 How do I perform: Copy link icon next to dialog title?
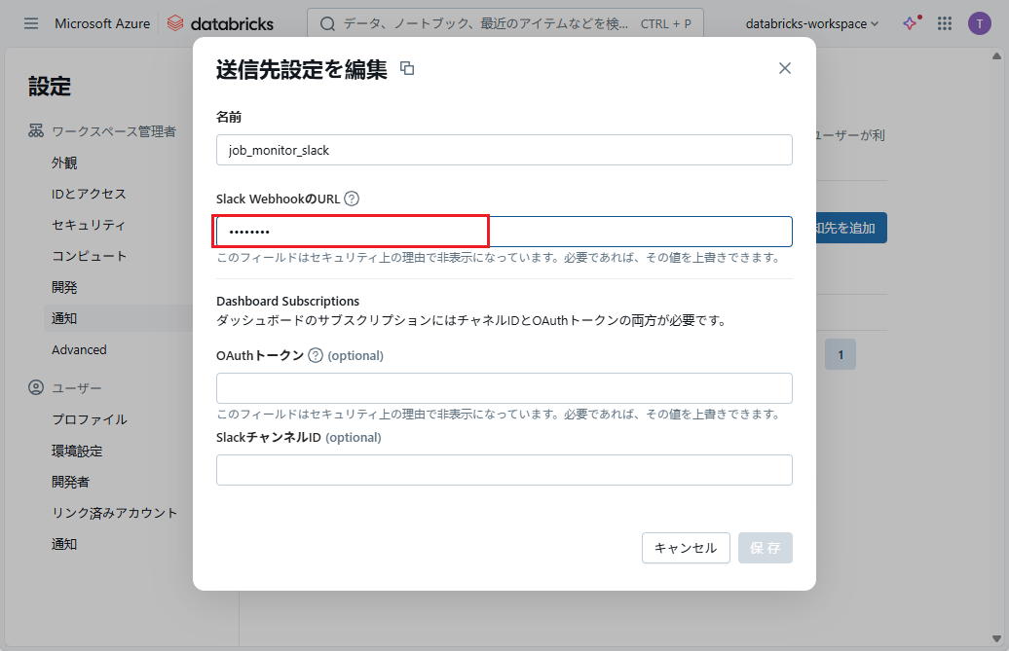[x=407, y=68]
